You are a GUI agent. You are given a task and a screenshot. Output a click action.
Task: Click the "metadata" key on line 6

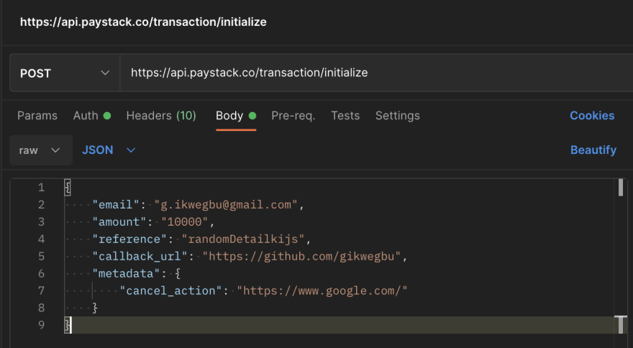[x=126, y=274]
